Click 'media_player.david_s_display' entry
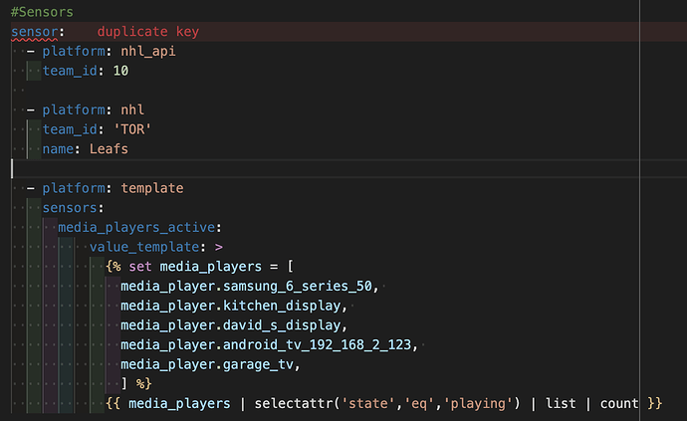Viewport: 687px width, 421px height. 230,325
